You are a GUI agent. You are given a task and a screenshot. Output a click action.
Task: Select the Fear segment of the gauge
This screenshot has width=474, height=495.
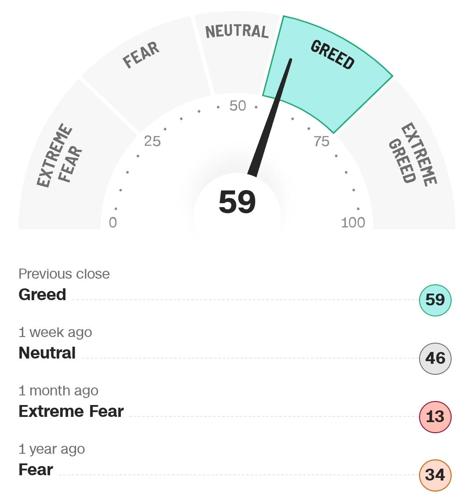click(141, 56)
